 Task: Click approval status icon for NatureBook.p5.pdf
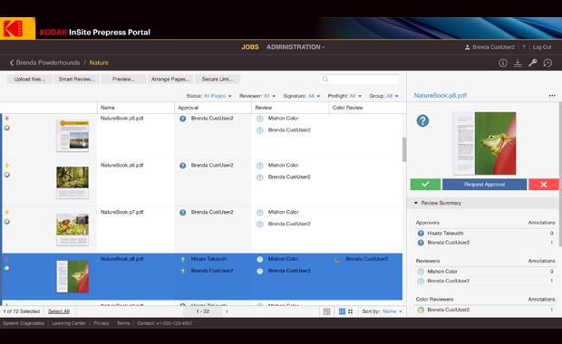pos(183,119)
